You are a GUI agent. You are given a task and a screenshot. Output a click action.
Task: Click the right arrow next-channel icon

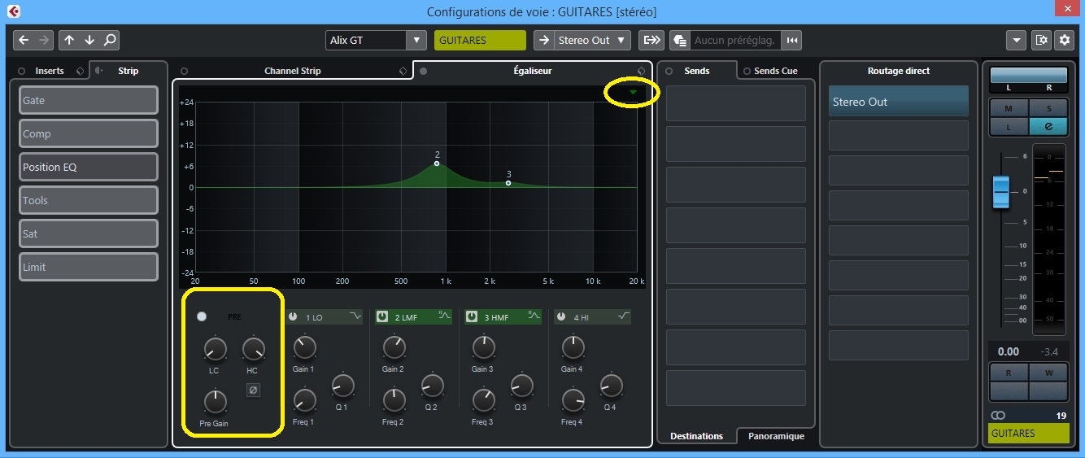(x=44, y=40)
